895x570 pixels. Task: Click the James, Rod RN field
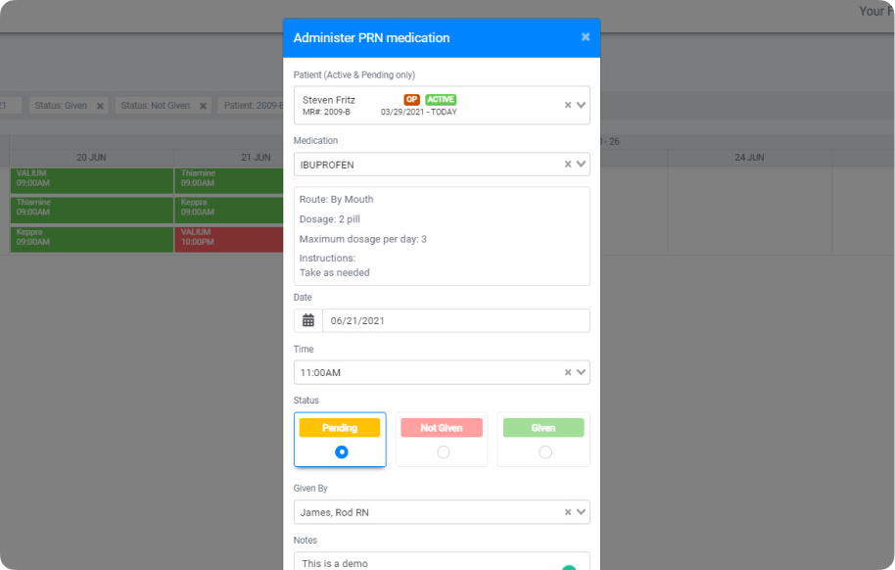442,512
